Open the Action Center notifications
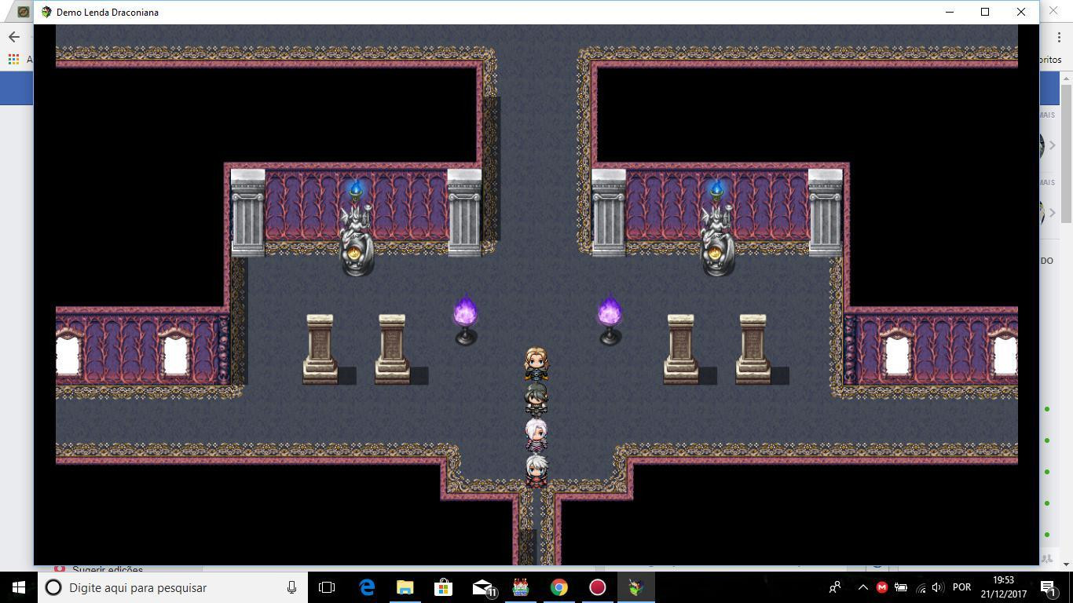The width and height of the screenshot is (1073, 603). coord(1048,587)
